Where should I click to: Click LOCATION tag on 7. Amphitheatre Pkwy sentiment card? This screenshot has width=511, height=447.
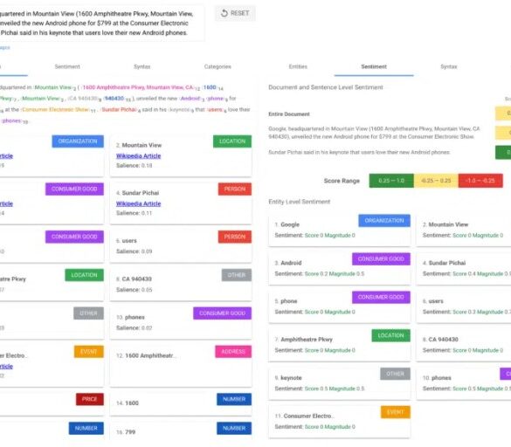390,335
